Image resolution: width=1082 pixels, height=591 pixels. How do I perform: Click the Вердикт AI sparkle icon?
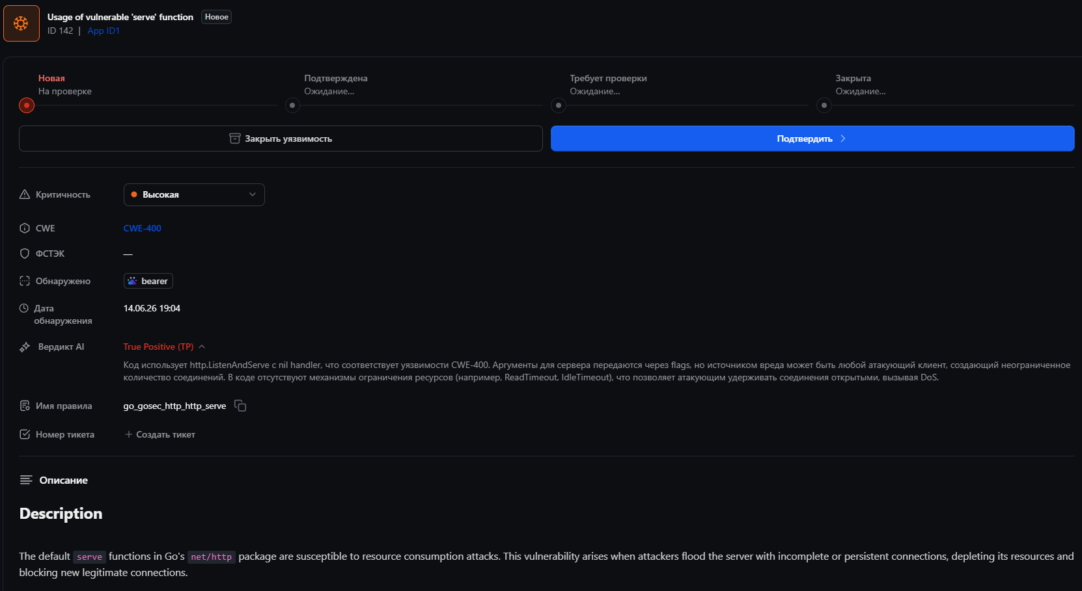pos(25,347)
